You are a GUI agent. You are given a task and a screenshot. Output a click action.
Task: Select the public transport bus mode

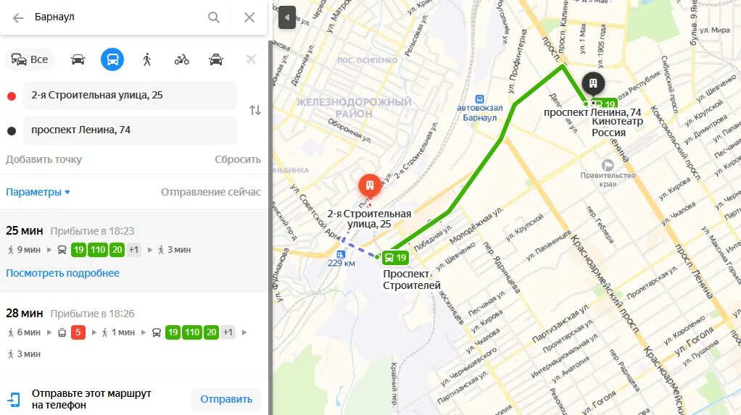point(112,59)
